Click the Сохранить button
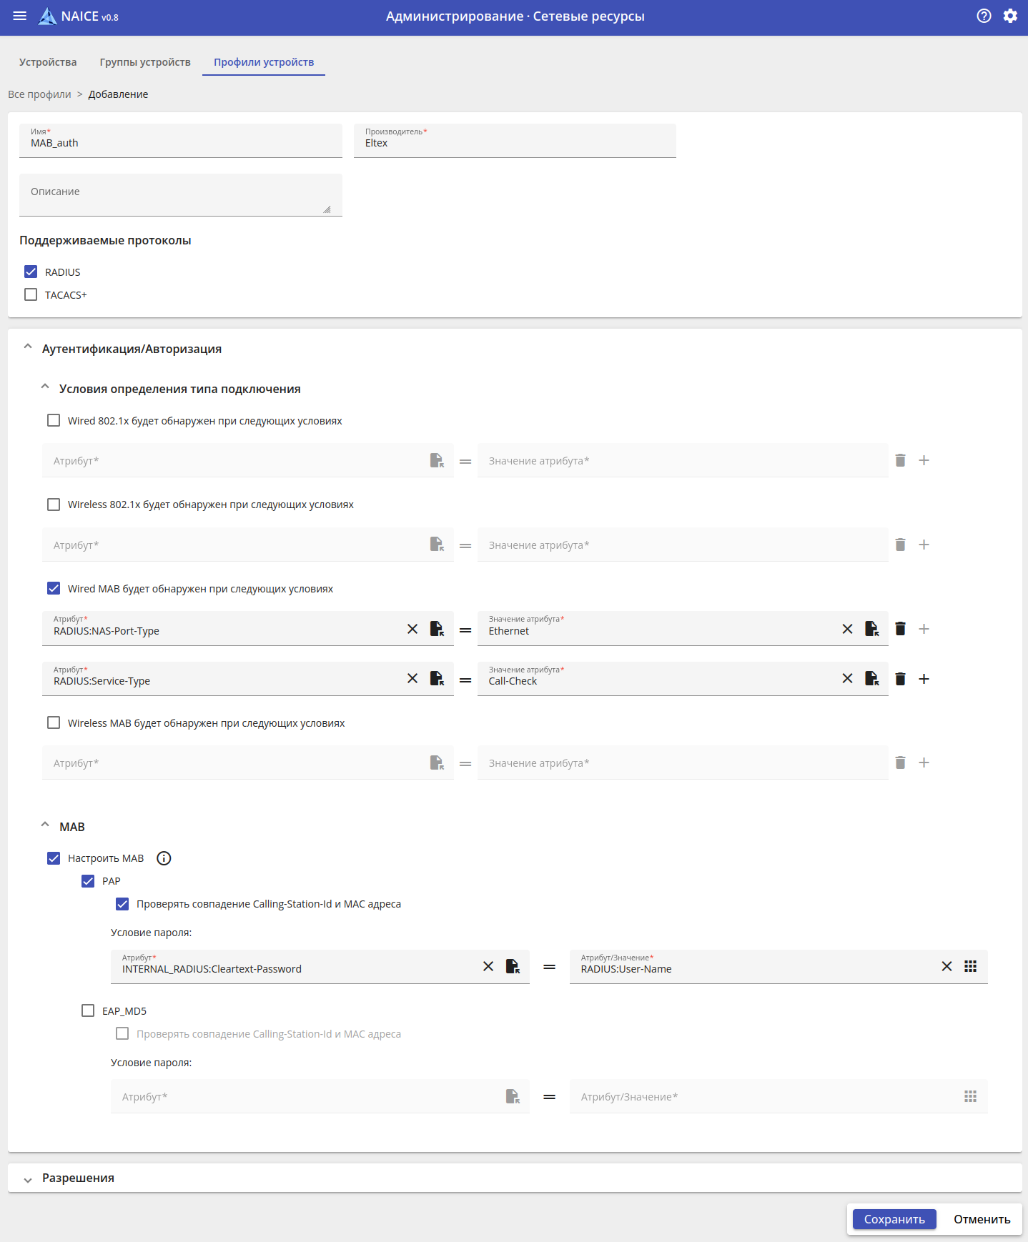Viewport: 1028px width, 1242px height. 894,1219
